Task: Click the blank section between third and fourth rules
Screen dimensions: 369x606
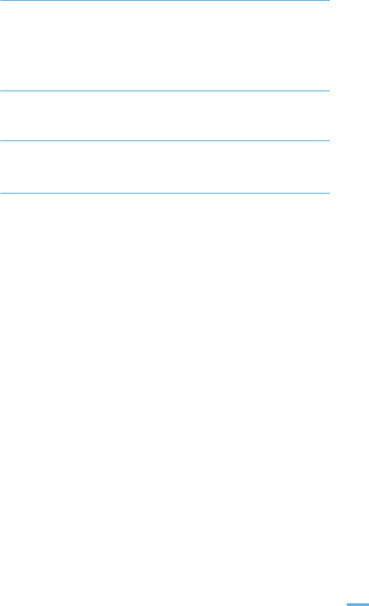Action: click(165, 167)
